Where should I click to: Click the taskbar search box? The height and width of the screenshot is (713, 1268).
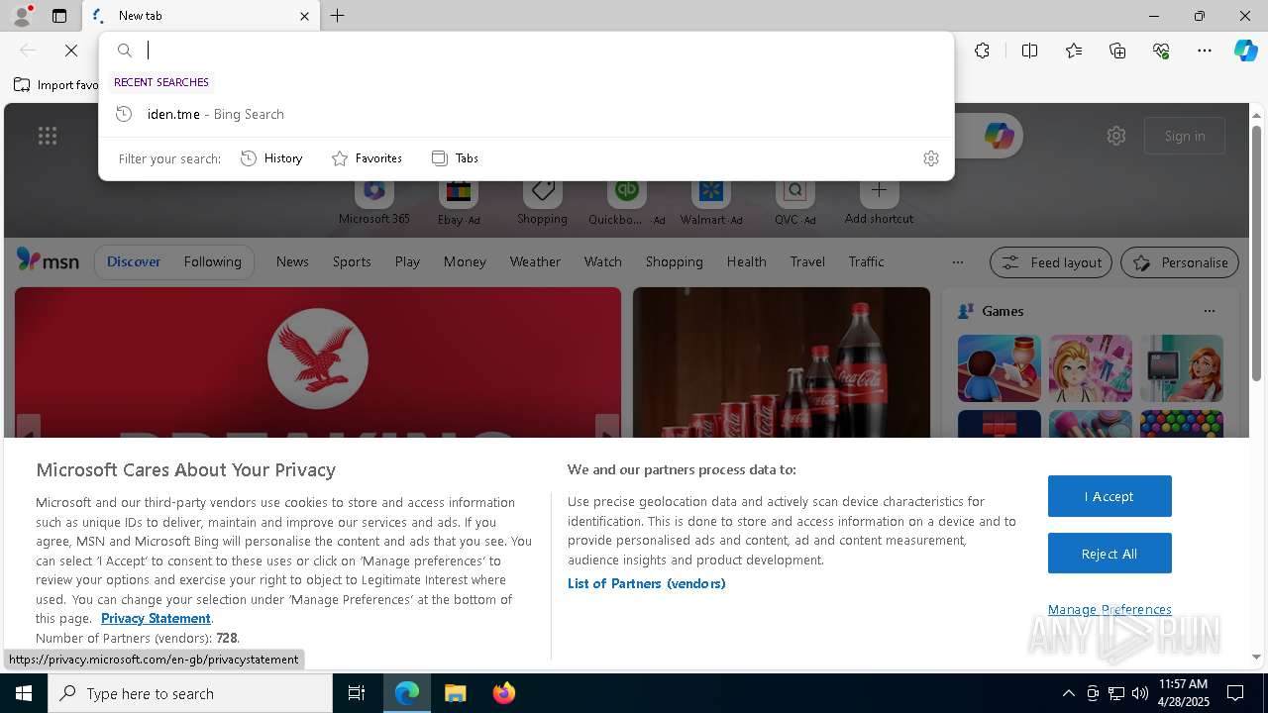[190, 693]
